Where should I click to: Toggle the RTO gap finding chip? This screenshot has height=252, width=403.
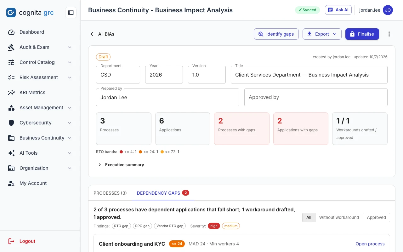(121, 226)
